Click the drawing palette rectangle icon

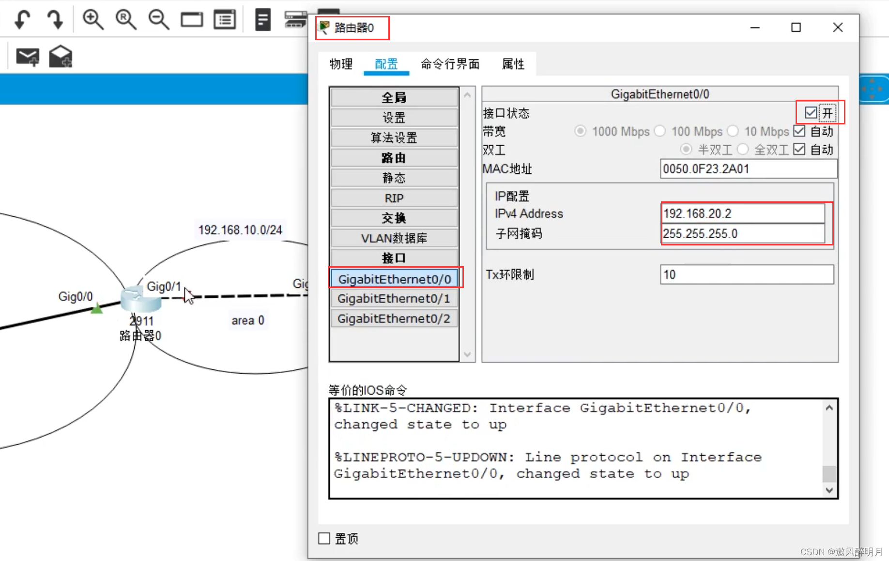point(192,20)
